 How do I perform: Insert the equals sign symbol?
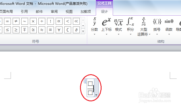(7, 21)
